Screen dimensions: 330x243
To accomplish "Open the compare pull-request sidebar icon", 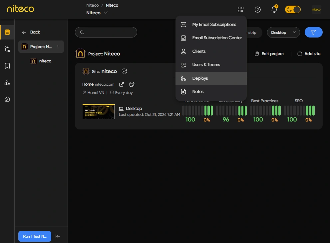I will pos(7,49).
